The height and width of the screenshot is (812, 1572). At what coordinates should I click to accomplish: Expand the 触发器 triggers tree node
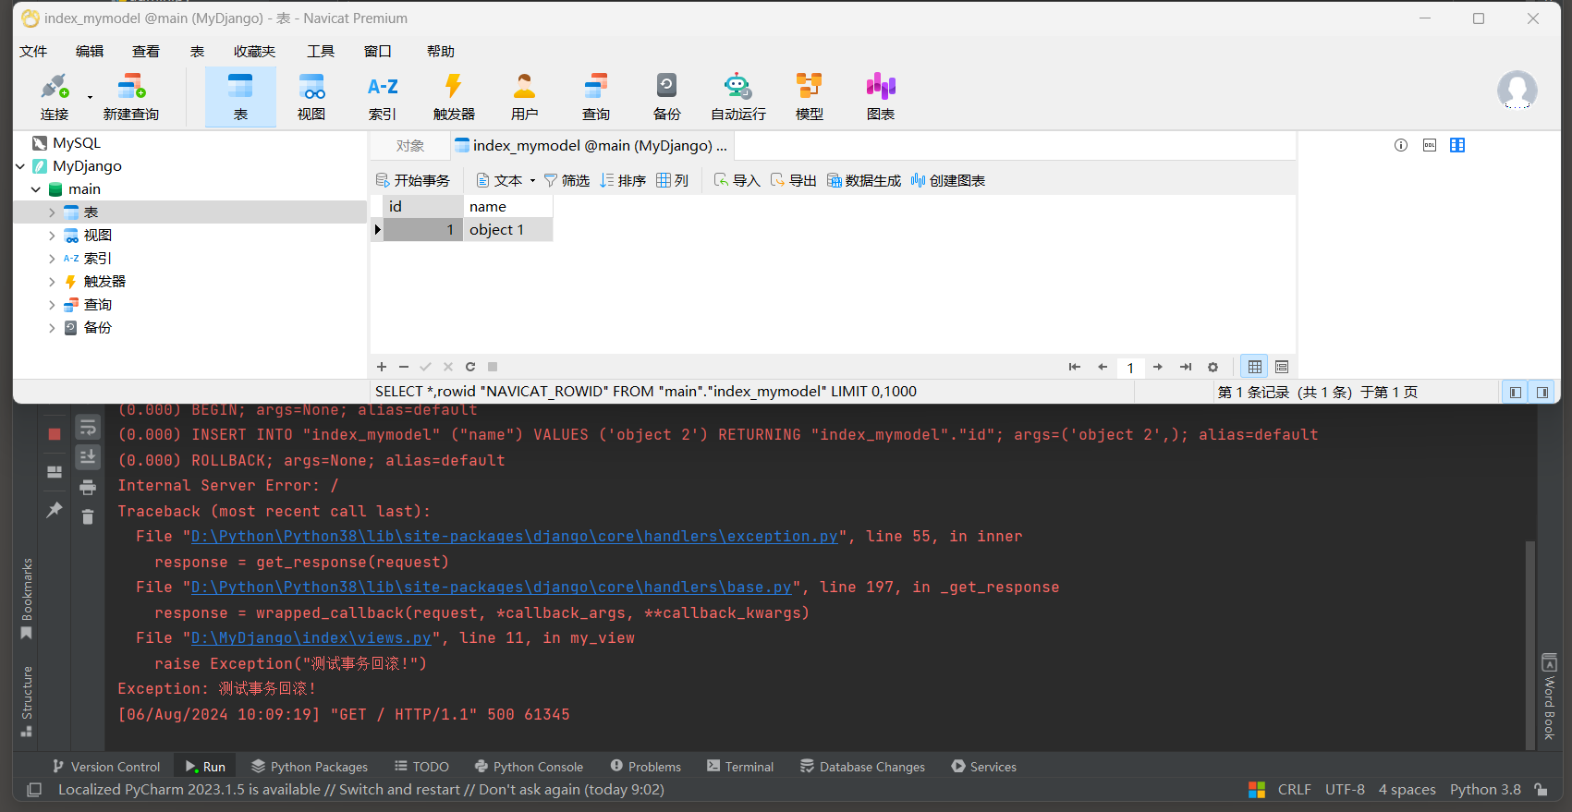coord(52,282)
